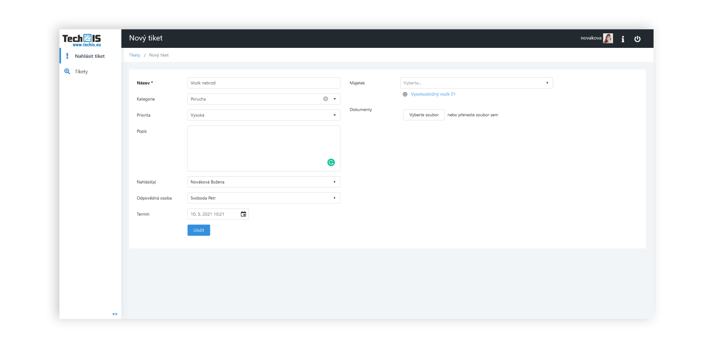Click the green Grammarly icon in Popis

tap(331, 162)
